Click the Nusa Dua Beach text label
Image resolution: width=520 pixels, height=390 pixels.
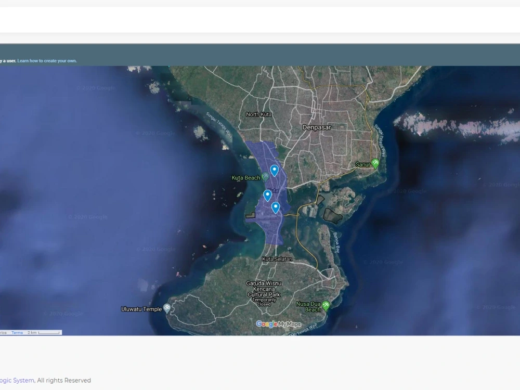pos(308,307)
